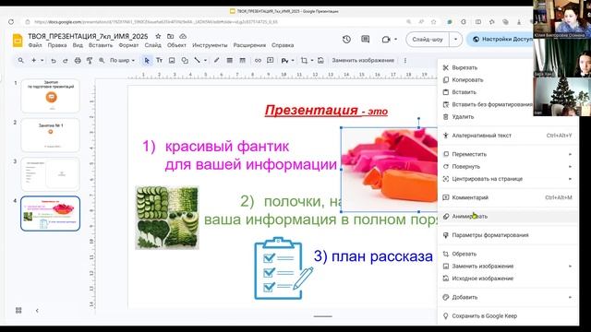Open the 'Формат' menu

pyautogui.click(x=128, y=45)
